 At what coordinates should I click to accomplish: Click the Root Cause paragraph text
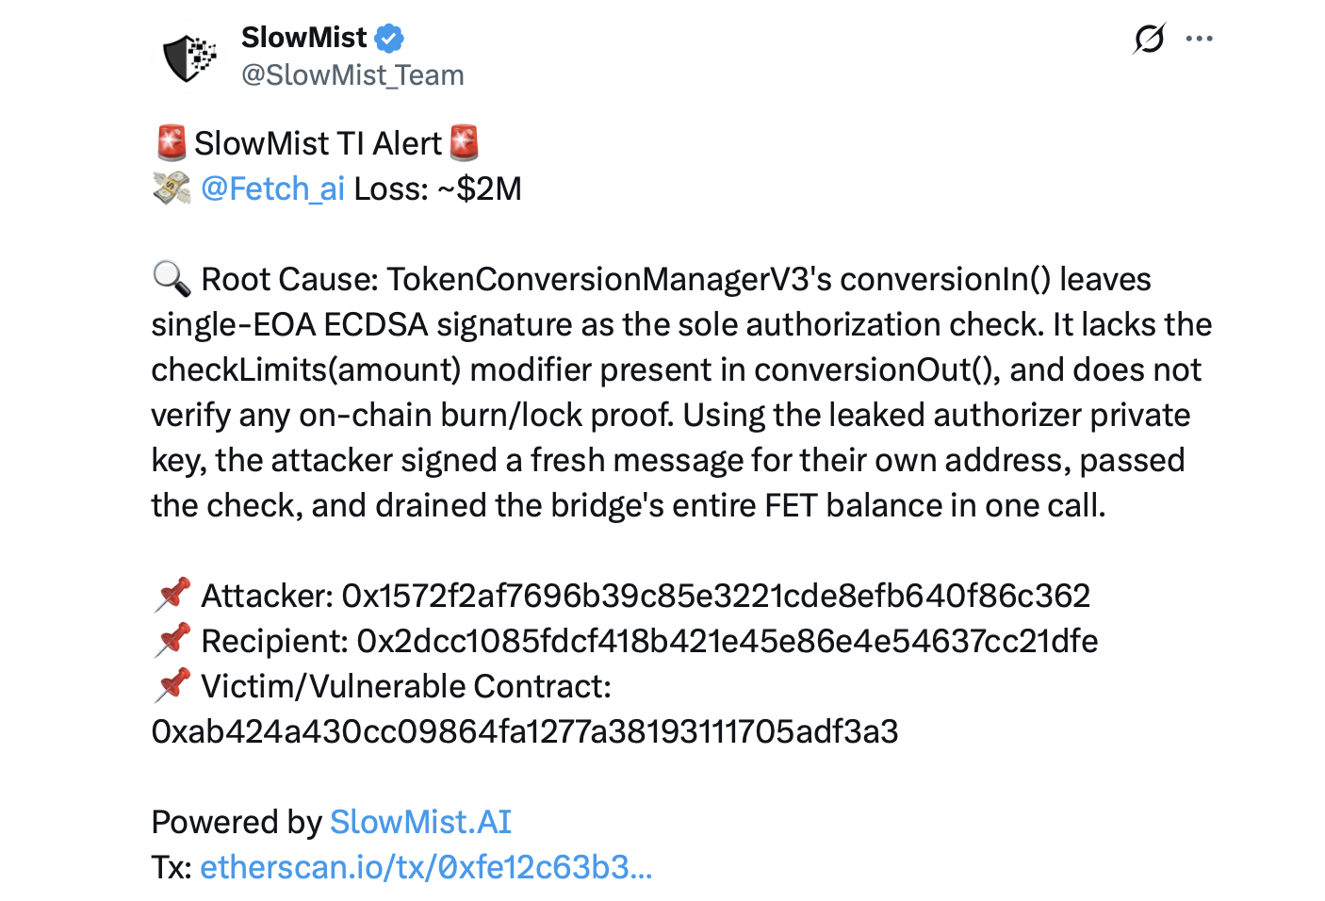(x=681, y=392)
